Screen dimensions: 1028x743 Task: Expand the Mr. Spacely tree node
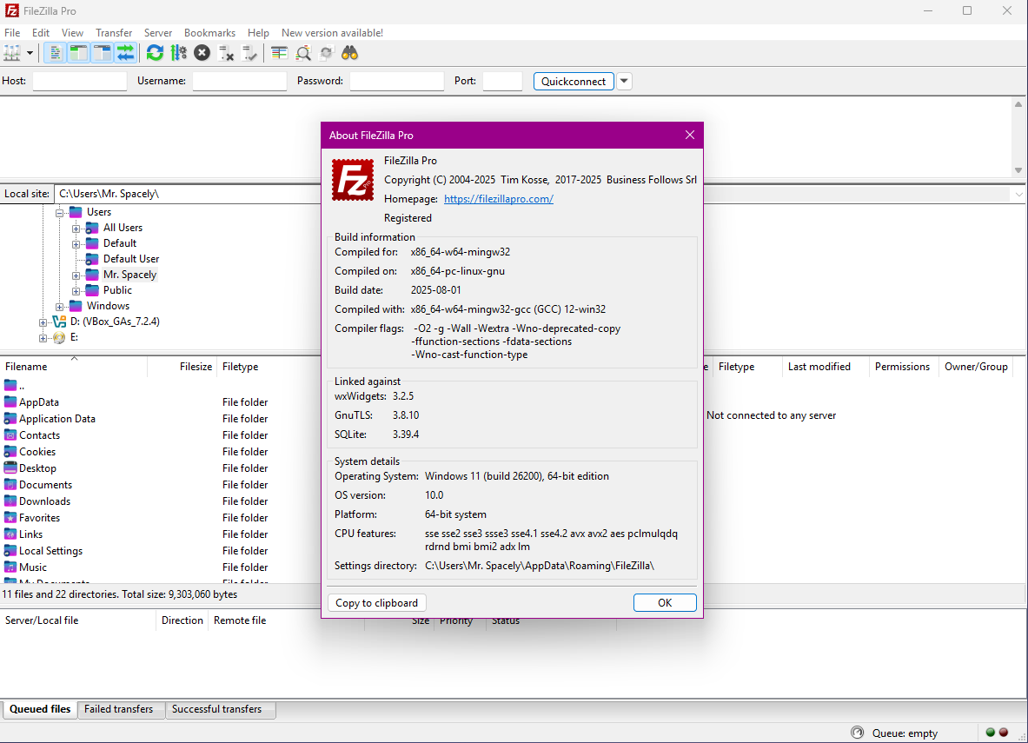76,275
